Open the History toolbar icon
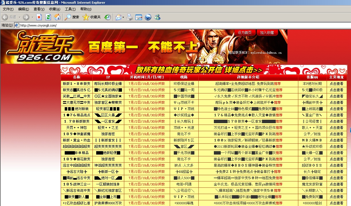351x206 pixels. 107,17
